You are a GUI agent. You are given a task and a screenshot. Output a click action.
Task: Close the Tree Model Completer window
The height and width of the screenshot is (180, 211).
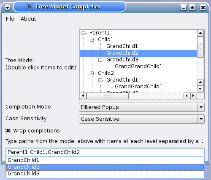(x=203, y=7)
